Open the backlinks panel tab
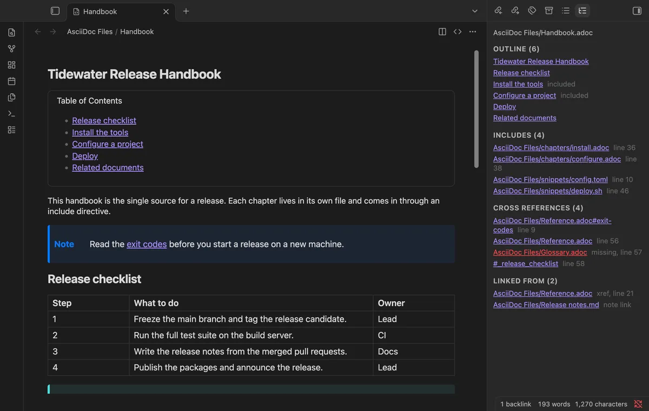 click(499, 11)
